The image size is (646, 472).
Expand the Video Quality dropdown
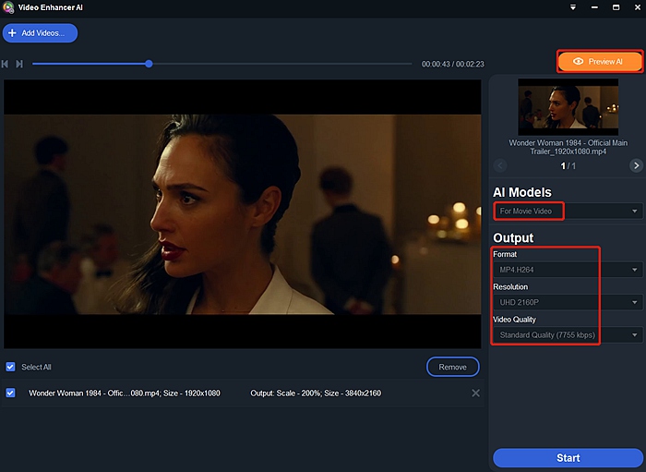point(568,334)
